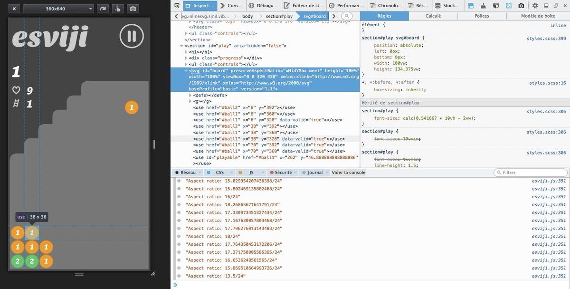Open the markup search magnifier
The height and width of the screenshot is (289, 570).
pyautogui.click(x=347, y=16)
